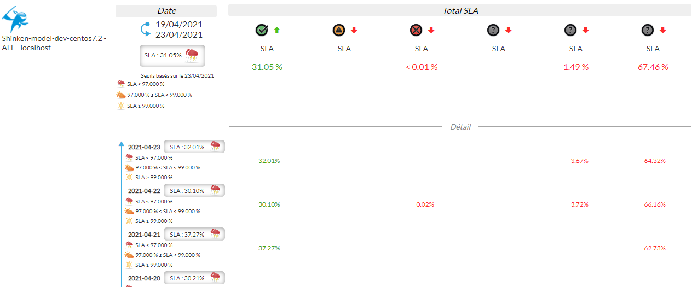This screenshot has width=692, height=287.
Task: Click the 2021-04-20 date label
Action: pyautogui.click(x=144, y=278)
